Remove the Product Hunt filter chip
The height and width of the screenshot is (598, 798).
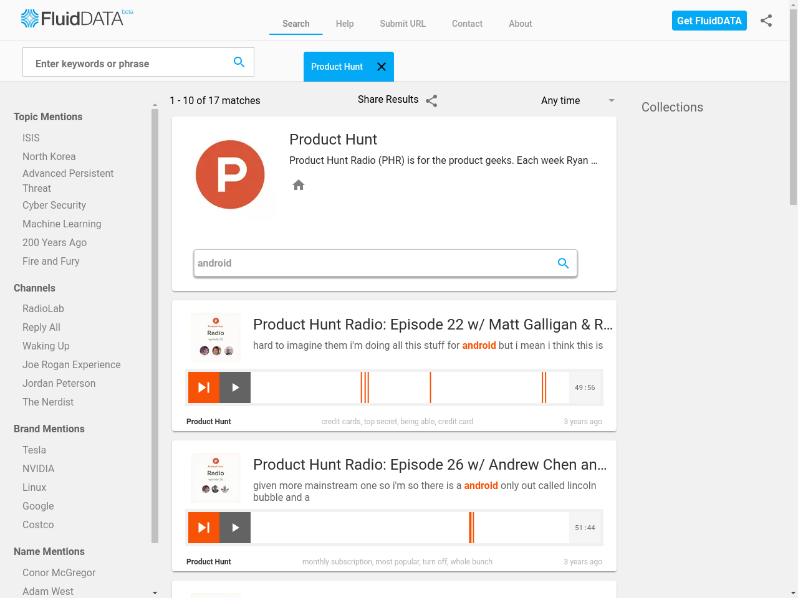pos(382,67)
